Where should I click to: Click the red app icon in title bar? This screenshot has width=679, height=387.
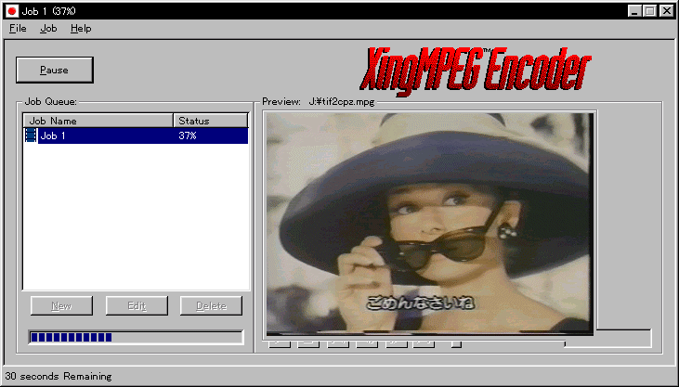click(12, 11)
